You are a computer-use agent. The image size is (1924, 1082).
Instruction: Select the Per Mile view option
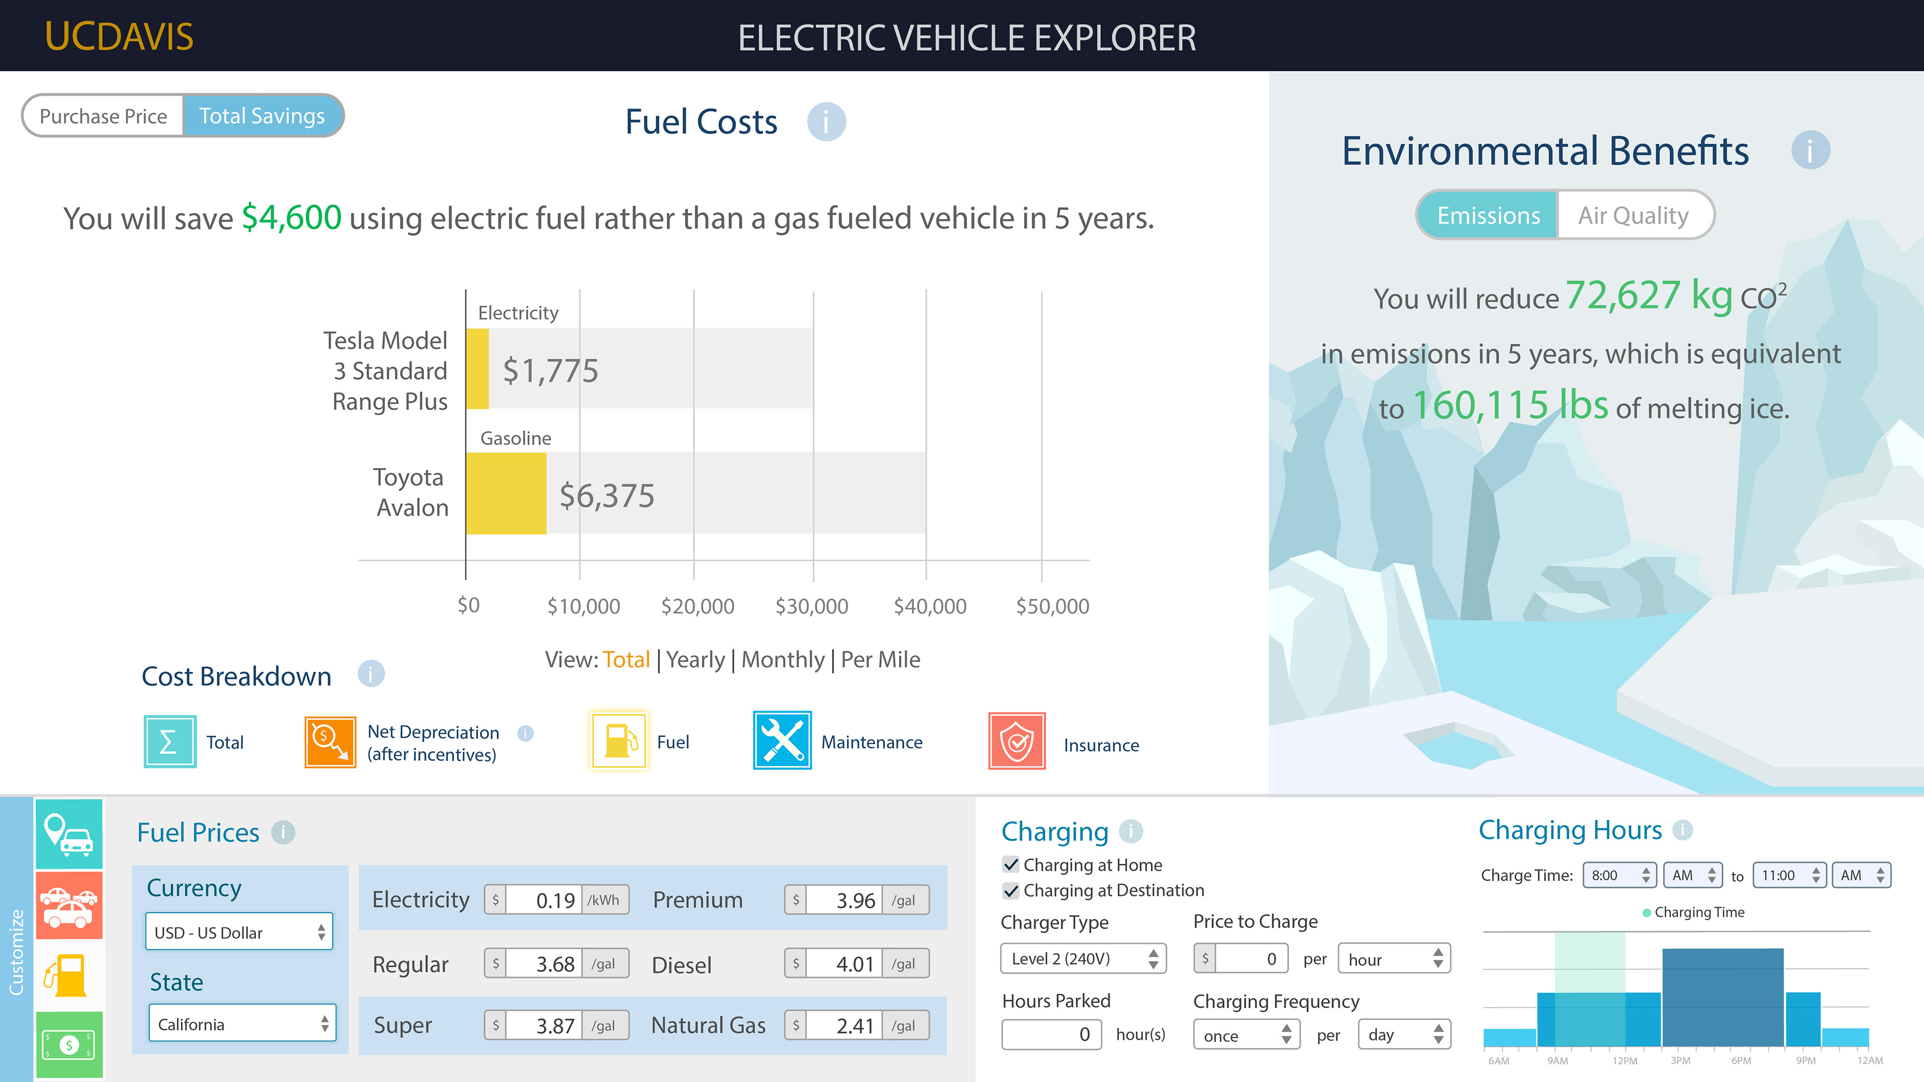point(880,659)
